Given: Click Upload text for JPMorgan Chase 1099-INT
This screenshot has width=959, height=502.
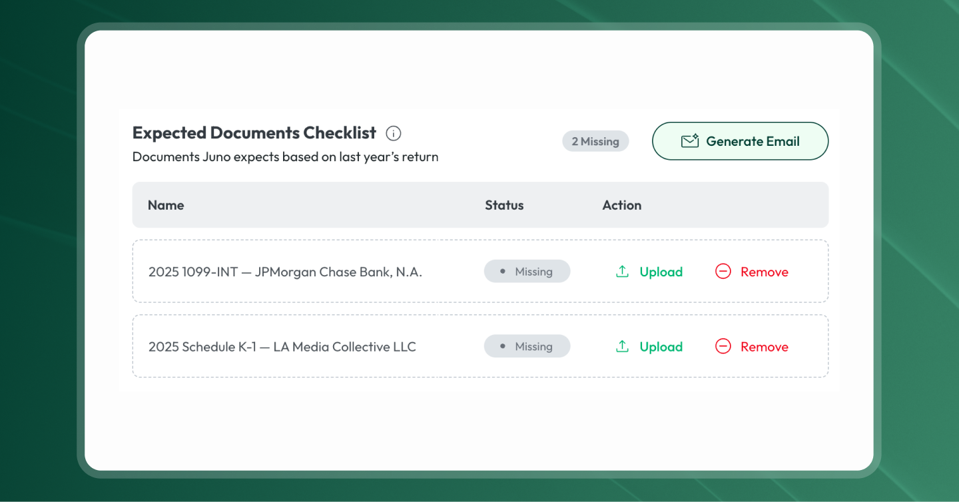Looking at the screenshot, I should 661,272.
